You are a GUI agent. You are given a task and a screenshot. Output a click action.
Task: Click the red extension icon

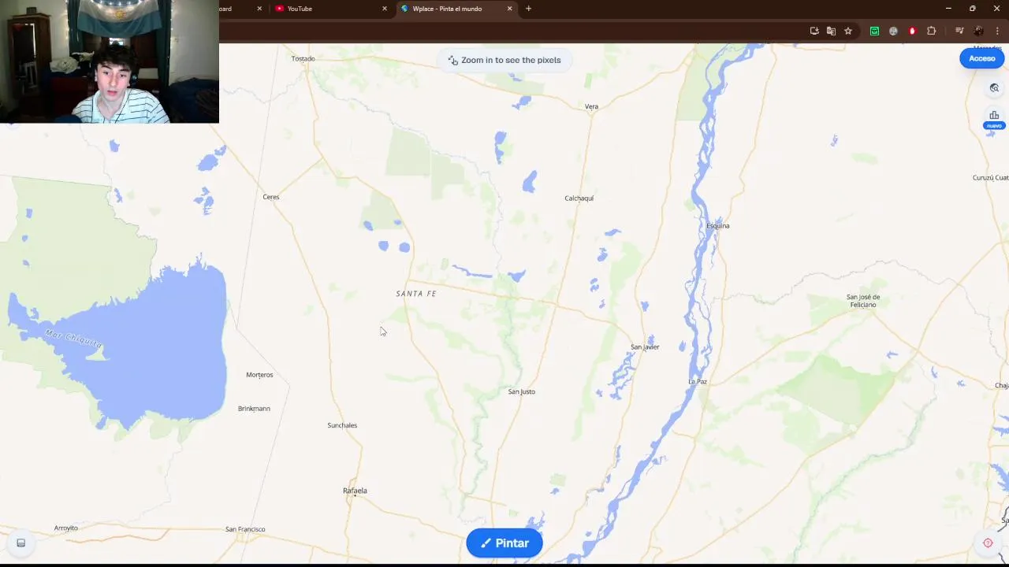(x=912, y=31)
